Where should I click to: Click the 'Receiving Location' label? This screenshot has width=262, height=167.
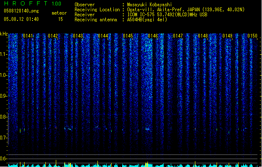pos(97,10)
